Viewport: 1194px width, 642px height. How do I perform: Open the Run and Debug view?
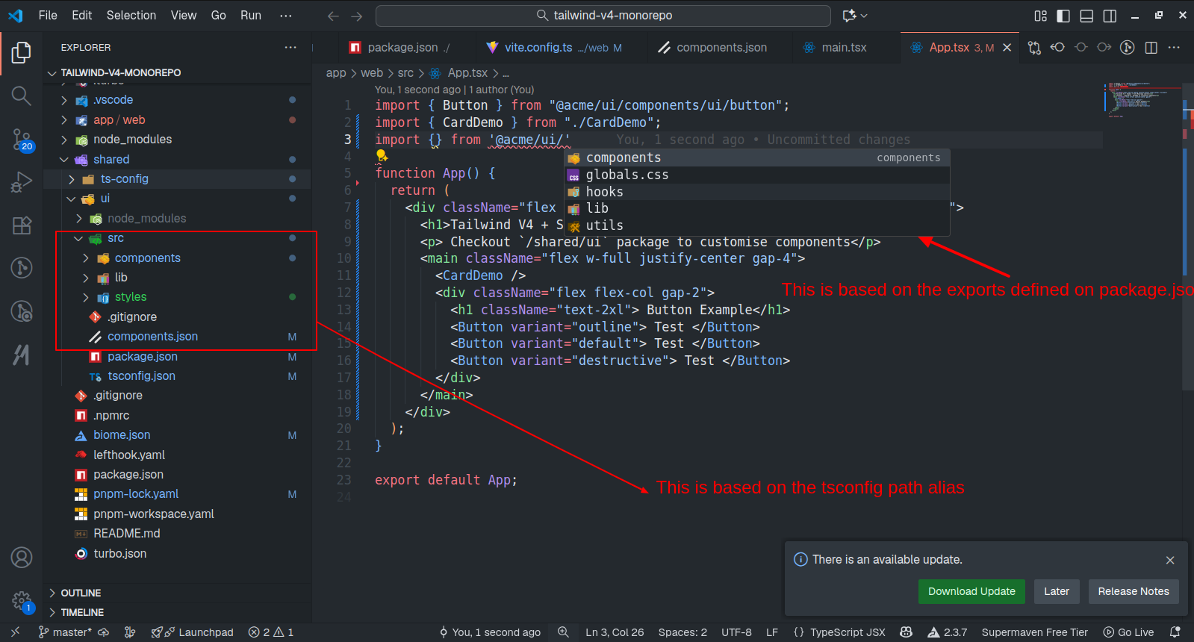(x=21, y=182)
